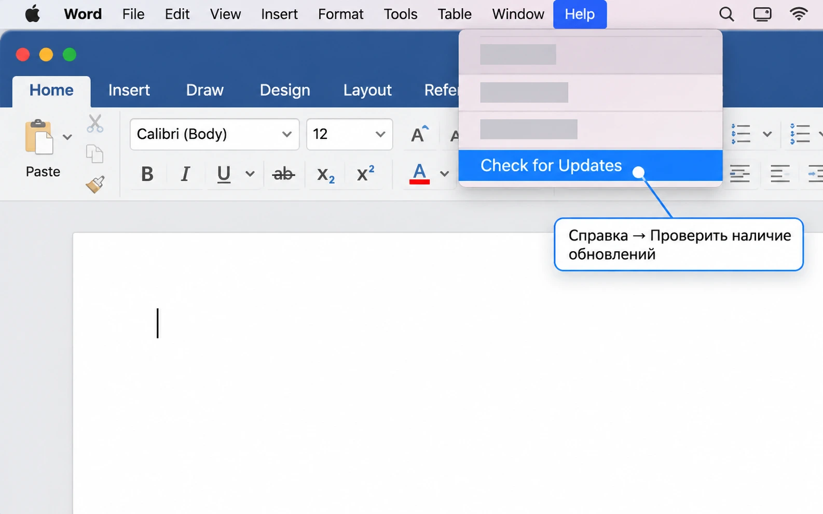Open the Insert menu in menu bar
Screen dimensions: 823x514
click(279, 14)
